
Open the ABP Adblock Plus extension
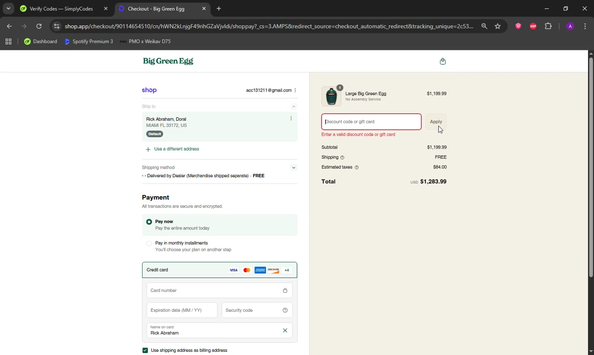[533, 26]
